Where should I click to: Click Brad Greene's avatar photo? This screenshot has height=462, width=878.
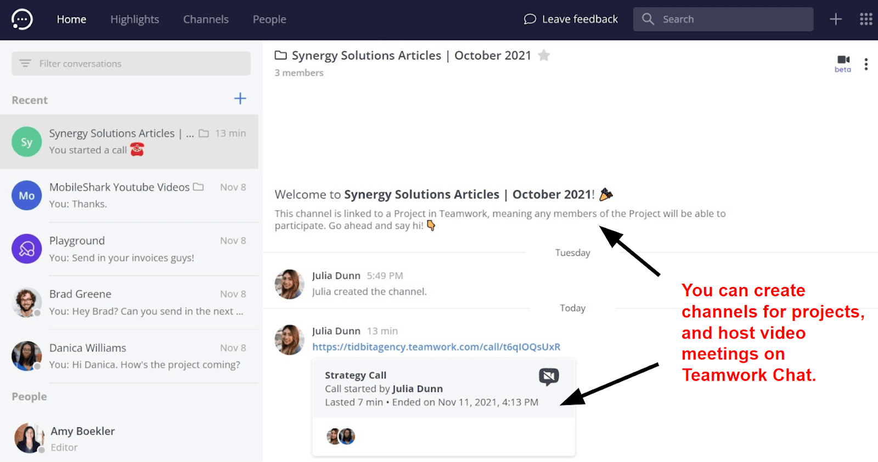point(26,302)
